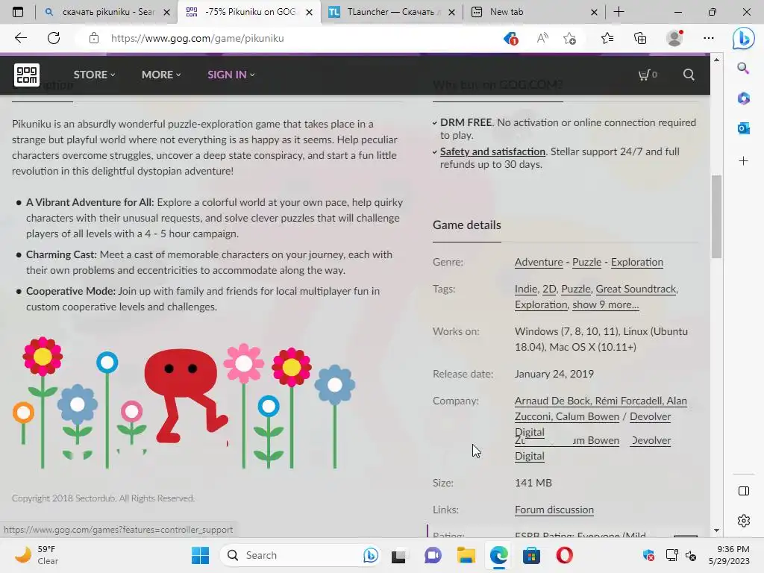The image size is (764, 573).
Task: Open the shopping cart icon
Action: (647, 75)
